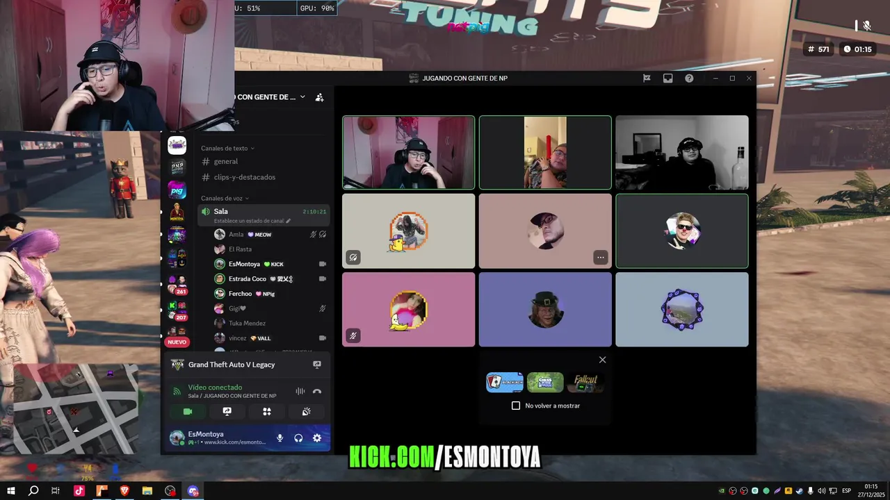The image size is (890, 500).
Task: Open EsMontoya user profile panel
Action: pos(218,438)
